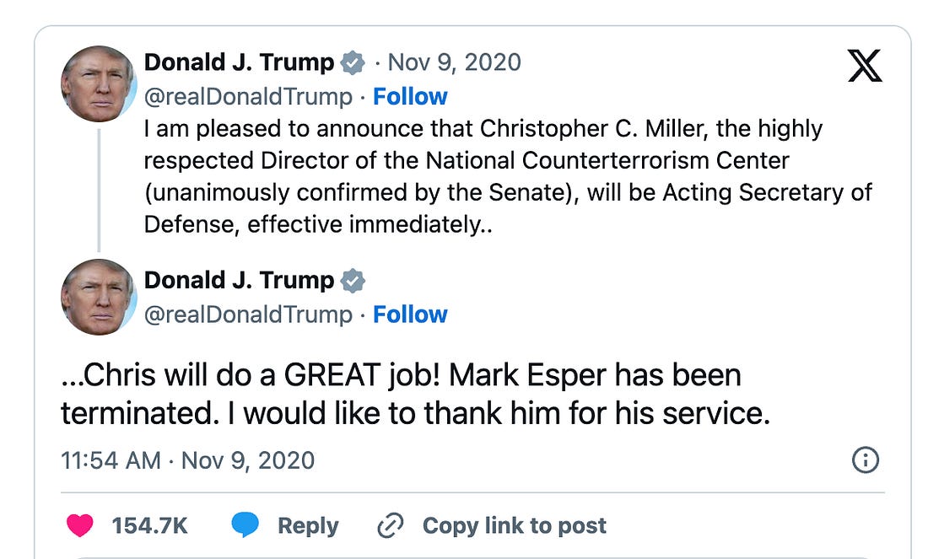Open the '11:54 AM · Nov 9, 2020' timestamp
Screen dimensions: 928x559
click(x=187, y=460)
